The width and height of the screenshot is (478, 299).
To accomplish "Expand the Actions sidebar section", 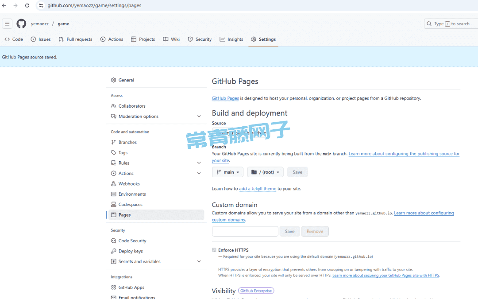I will click(x=199, y=173).
